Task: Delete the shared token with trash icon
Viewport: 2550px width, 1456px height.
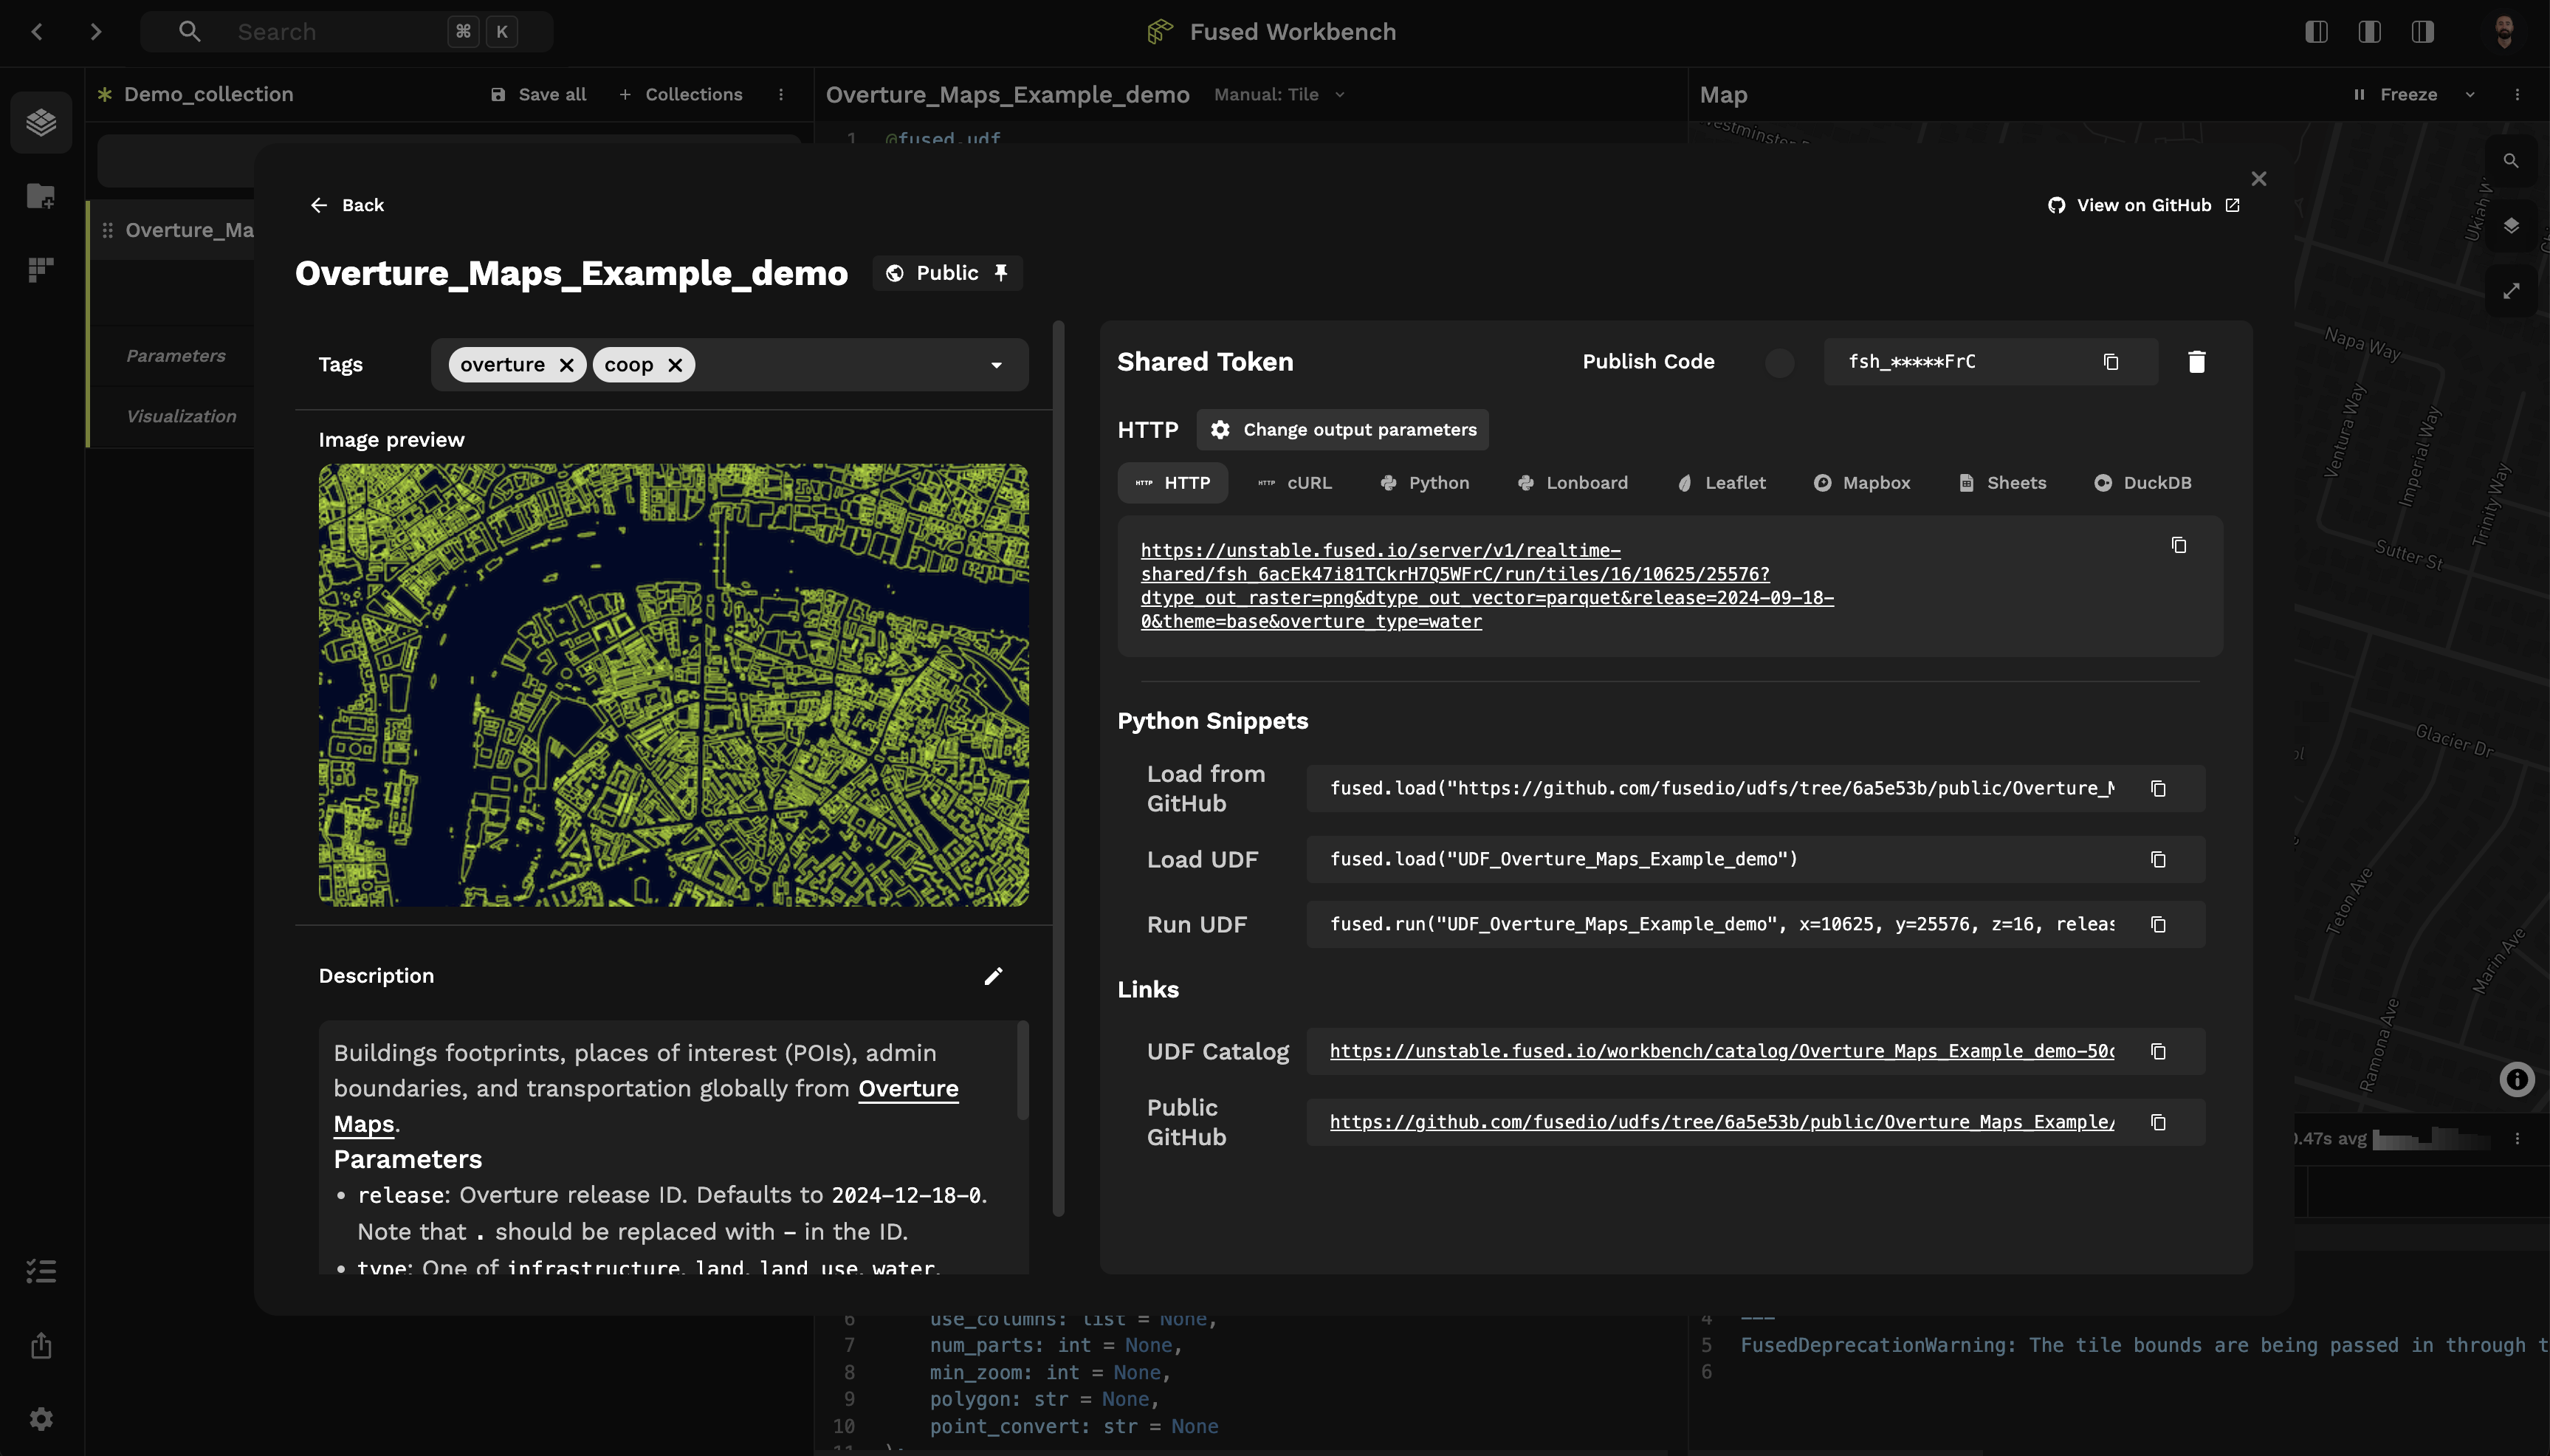Action: (x=2196, y=362)
